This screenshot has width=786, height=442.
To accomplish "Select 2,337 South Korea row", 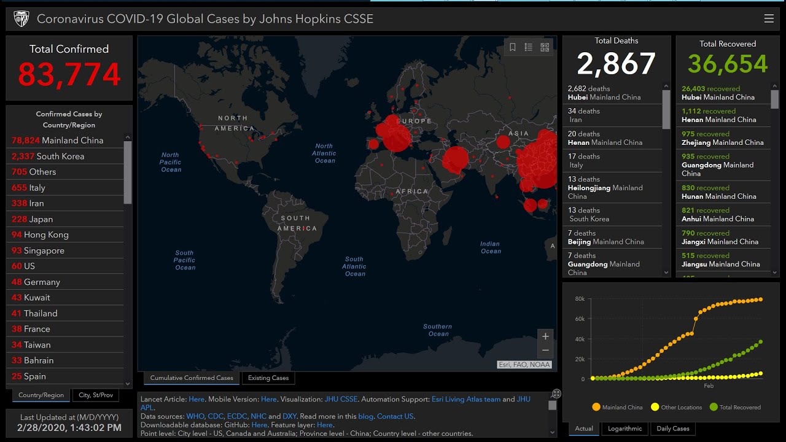I will (65, 156).
